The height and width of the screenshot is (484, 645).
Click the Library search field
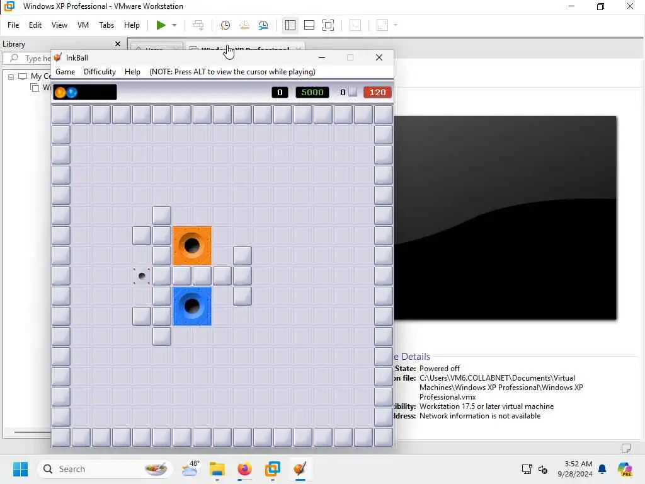[x=28, y=59]
